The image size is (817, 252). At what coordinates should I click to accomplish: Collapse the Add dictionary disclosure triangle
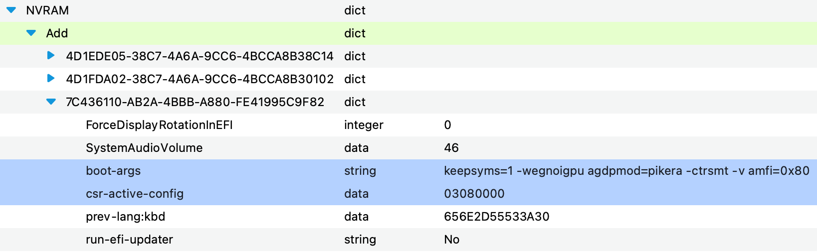[31, 33]
